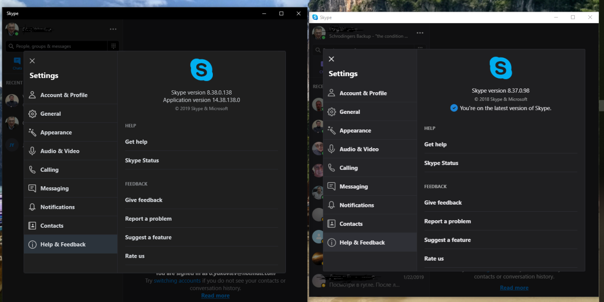
Task: Choose Give feedback in the right Skype window
Action: (x=501, y=203)
